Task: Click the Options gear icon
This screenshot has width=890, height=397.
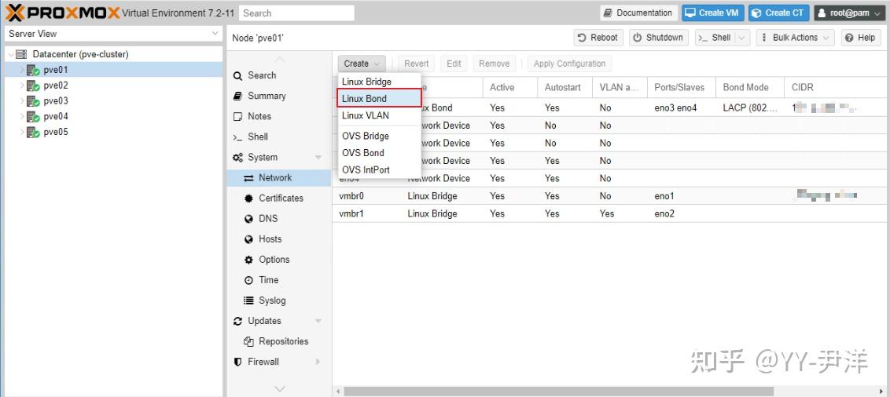Action: [x=248, y=260]
